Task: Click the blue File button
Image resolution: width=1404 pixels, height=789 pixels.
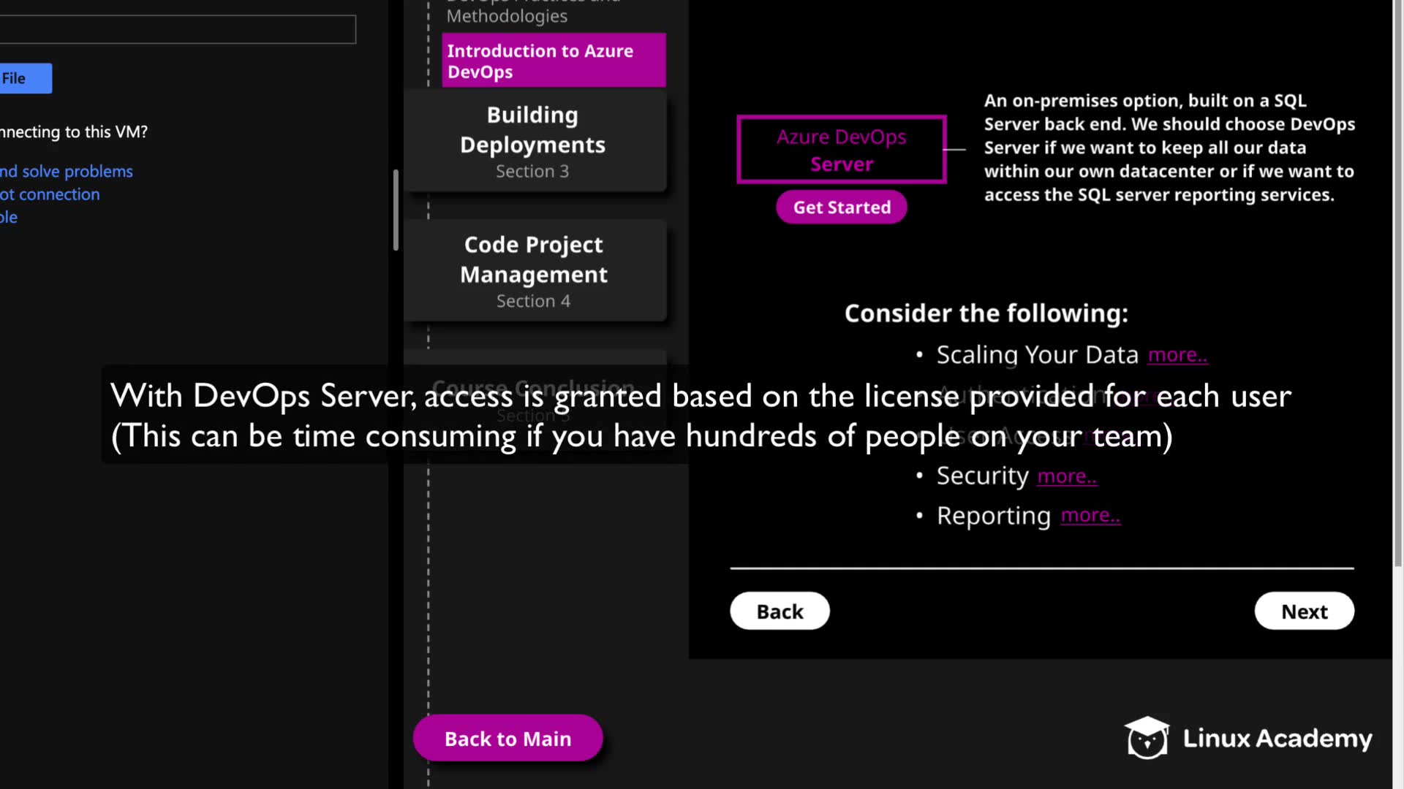Action: [x=25, y=78]
